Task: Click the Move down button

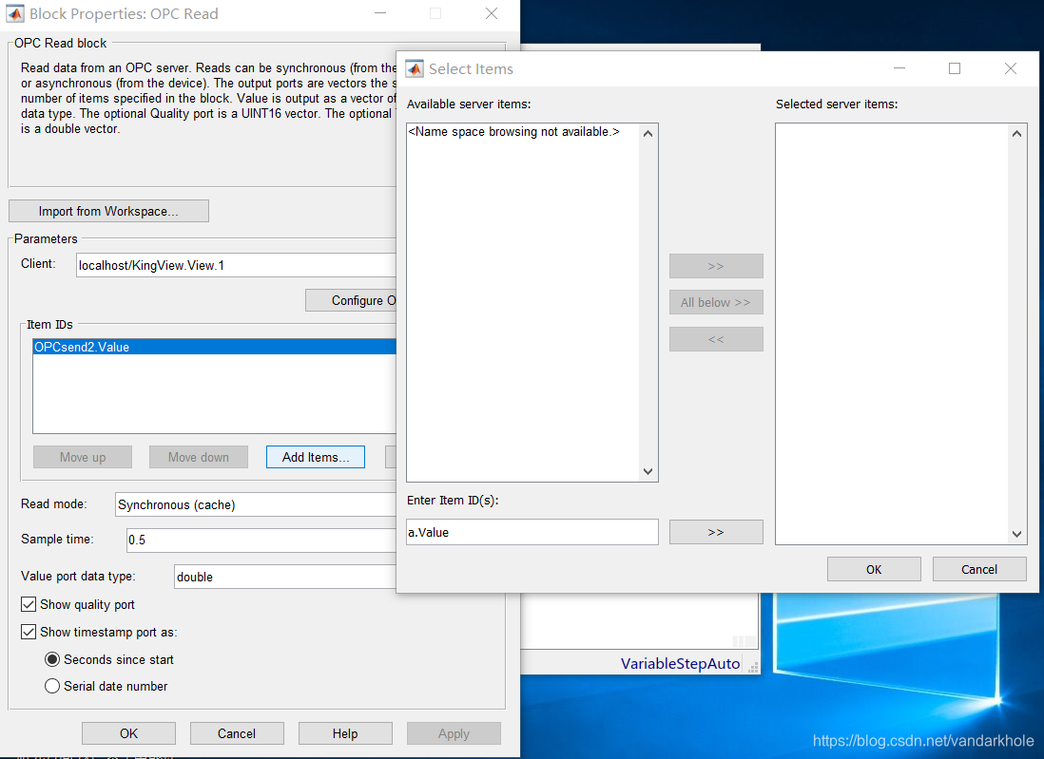Action: [x=199, y=457]
